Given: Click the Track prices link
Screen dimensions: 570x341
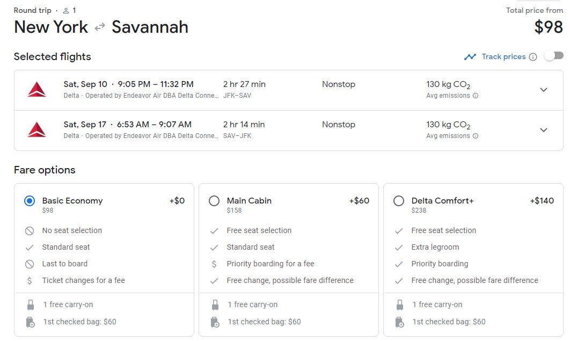Looking at the screenshot, I should pyautogui.click(x=505, y=56).
